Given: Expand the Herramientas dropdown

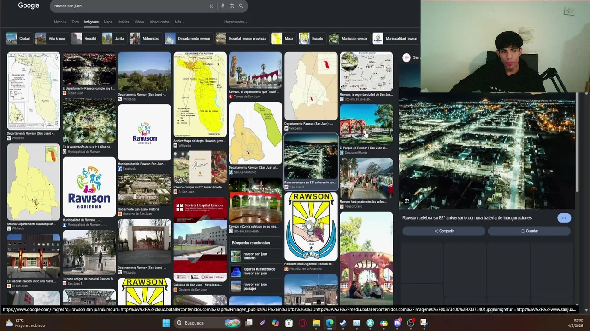Looking at the screenshot, I should point(236,22).
